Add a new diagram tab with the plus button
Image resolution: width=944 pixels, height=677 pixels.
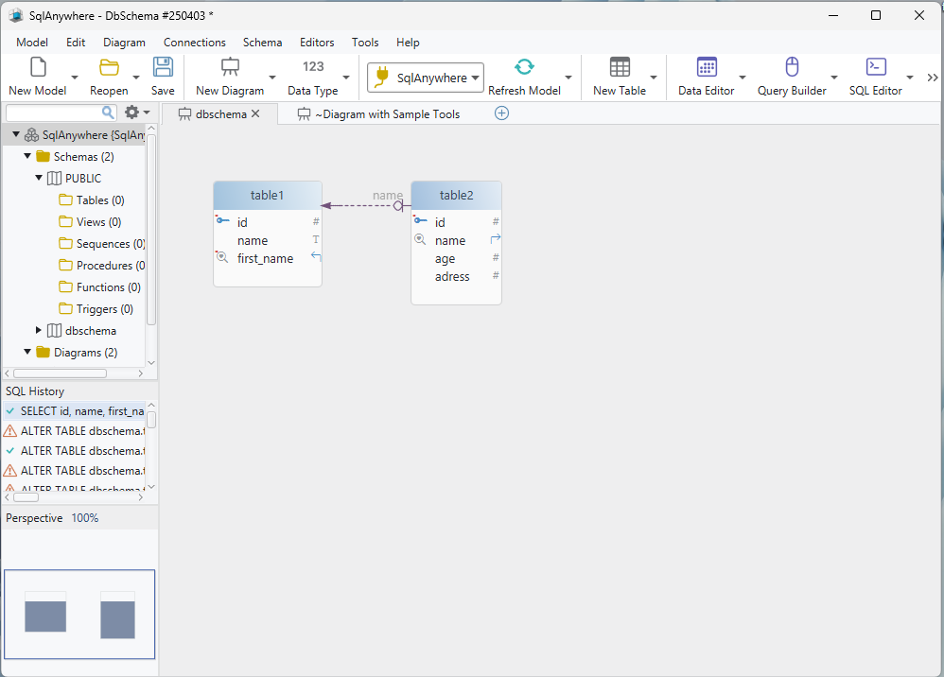pyautogui.click(x=501, y=113)
